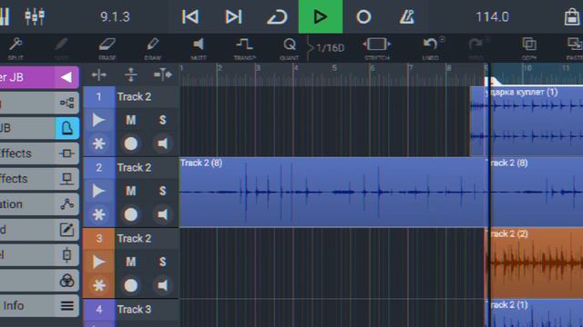The height and width of the screenshot is (327, 583).
Task: Mute track 1 with the M button
Action: click(x=130, y=120)
